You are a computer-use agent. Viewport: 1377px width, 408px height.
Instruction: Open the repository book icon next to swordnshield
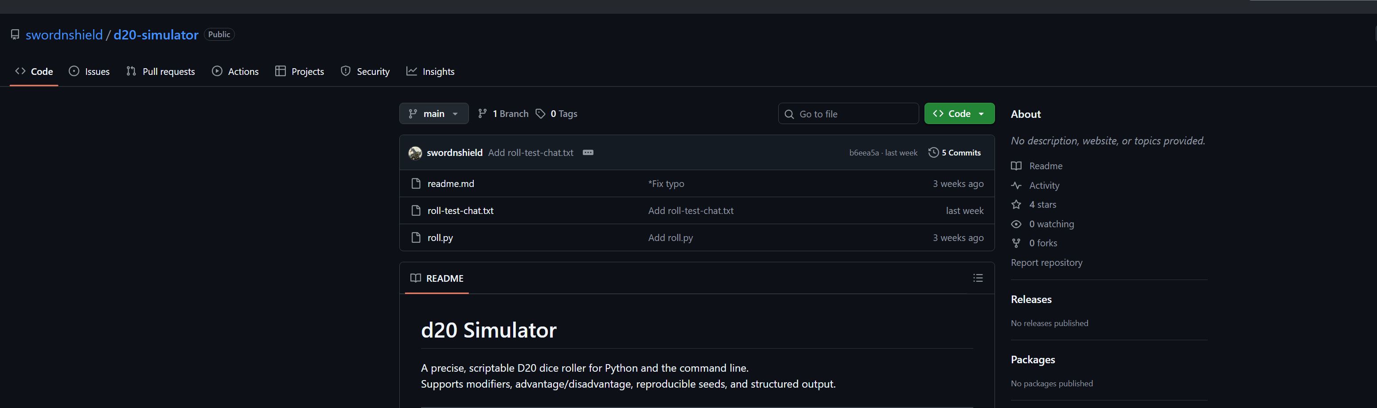pyautogui.click(x=15, y=34)
